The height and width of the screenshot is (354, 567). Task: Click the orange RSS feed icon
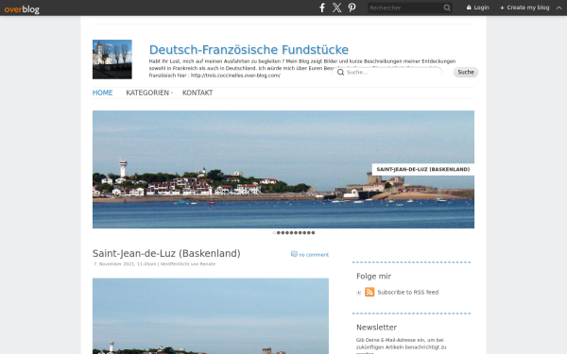[x=369, y=292]
